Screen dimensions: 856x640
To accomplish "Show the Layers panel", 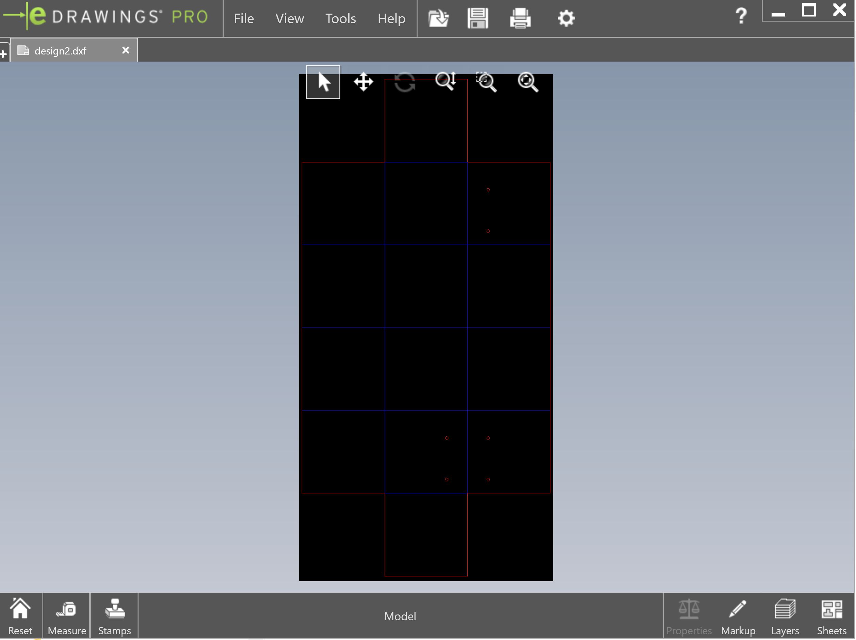I will (785, 616).
